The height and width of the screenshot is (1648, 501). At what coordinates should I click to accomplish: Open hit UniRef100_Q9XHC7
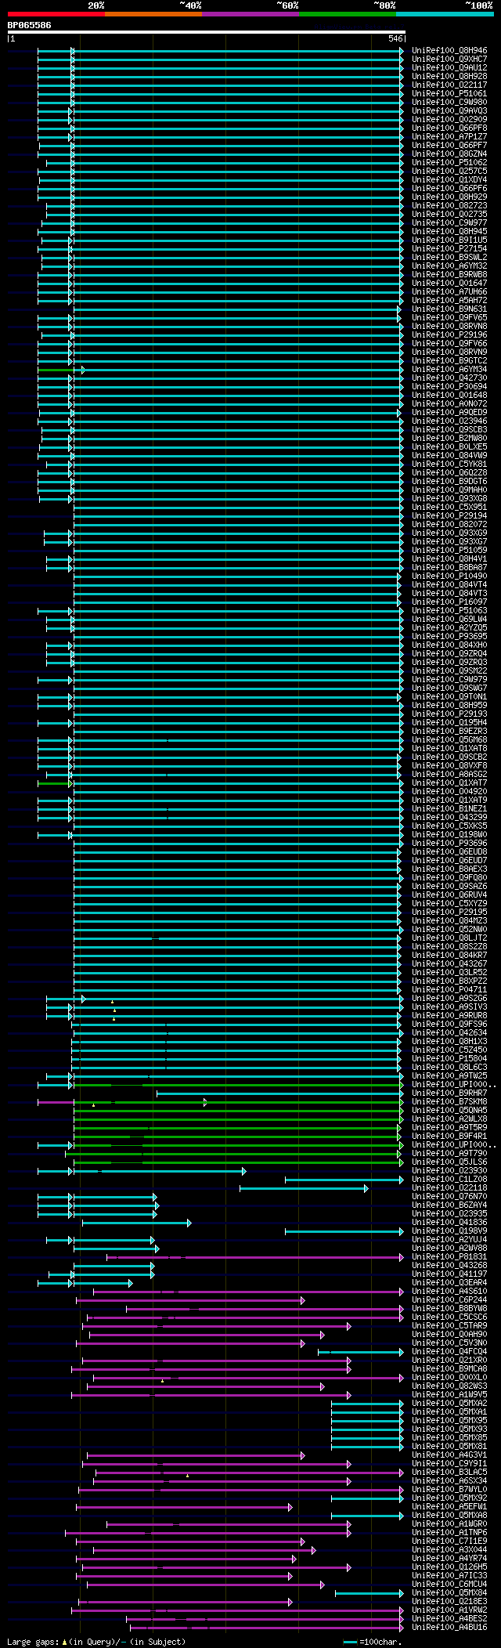point(449,60)
